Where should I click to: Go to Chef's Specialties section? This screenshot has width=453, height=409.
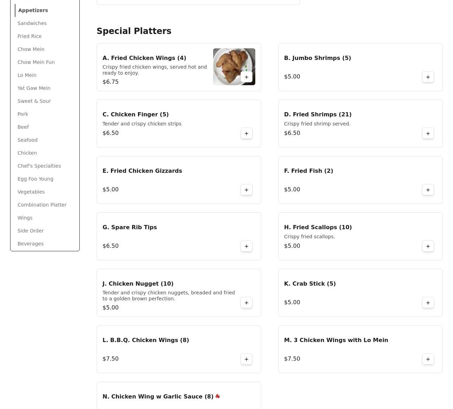(39, 166)
